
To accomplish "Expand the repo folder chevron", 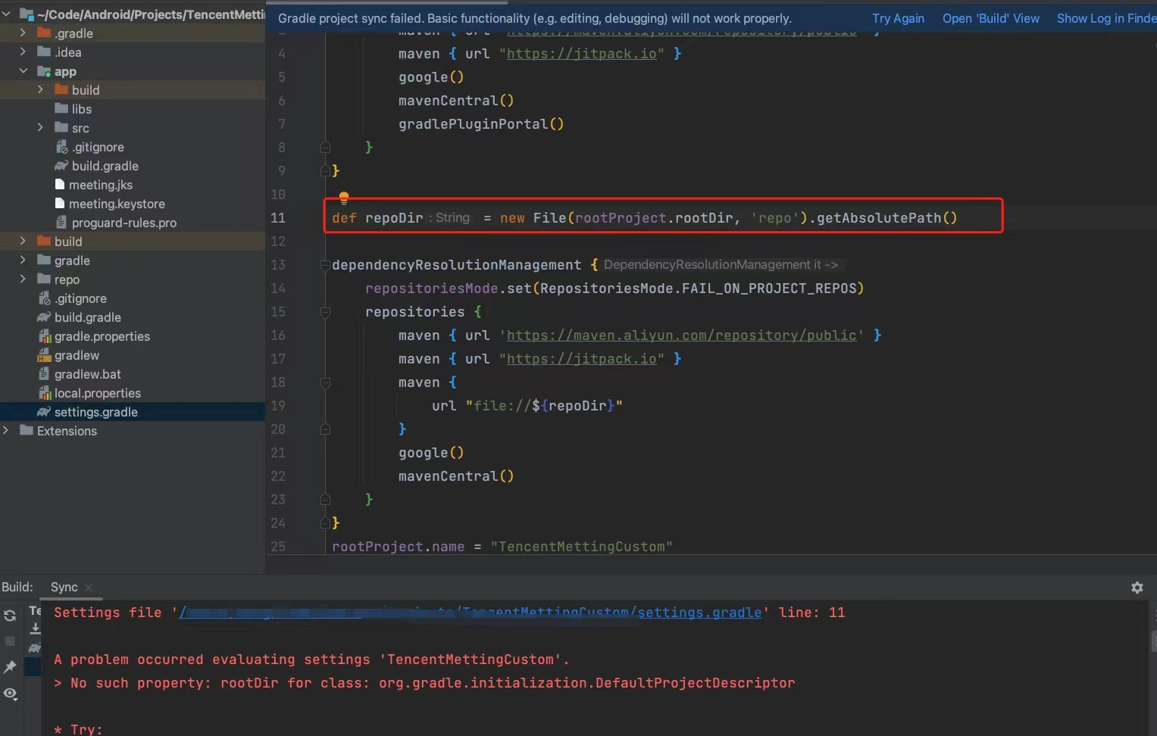I will 23,279.
